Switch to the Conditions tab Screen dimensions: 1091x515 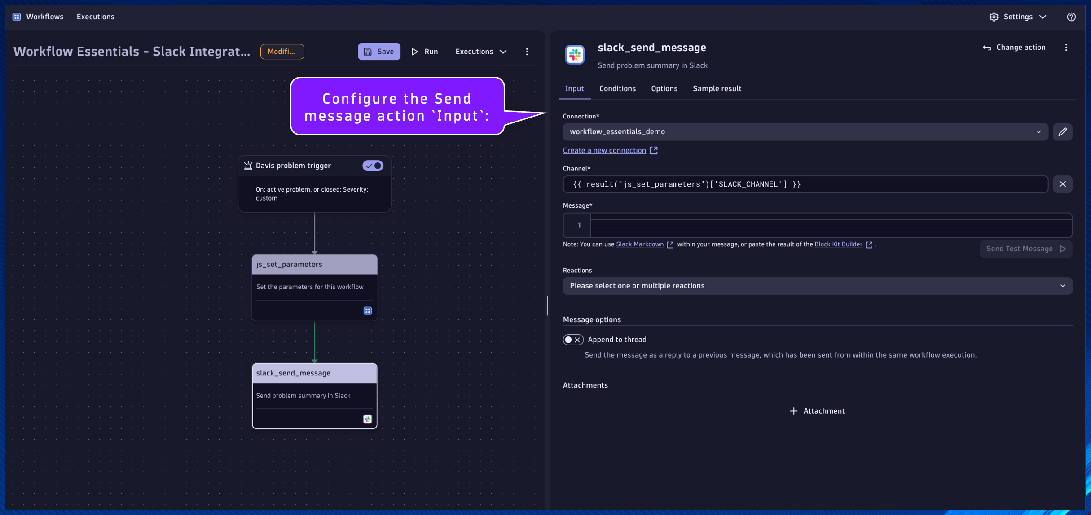coord(617,88)
